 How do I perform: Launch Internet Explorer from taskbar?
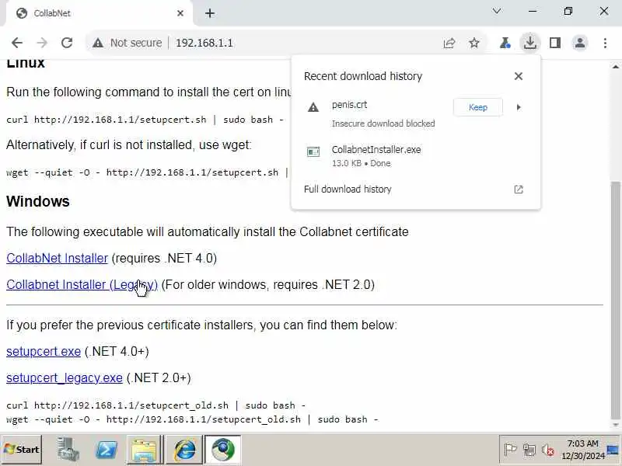click(x=184, y=450)
